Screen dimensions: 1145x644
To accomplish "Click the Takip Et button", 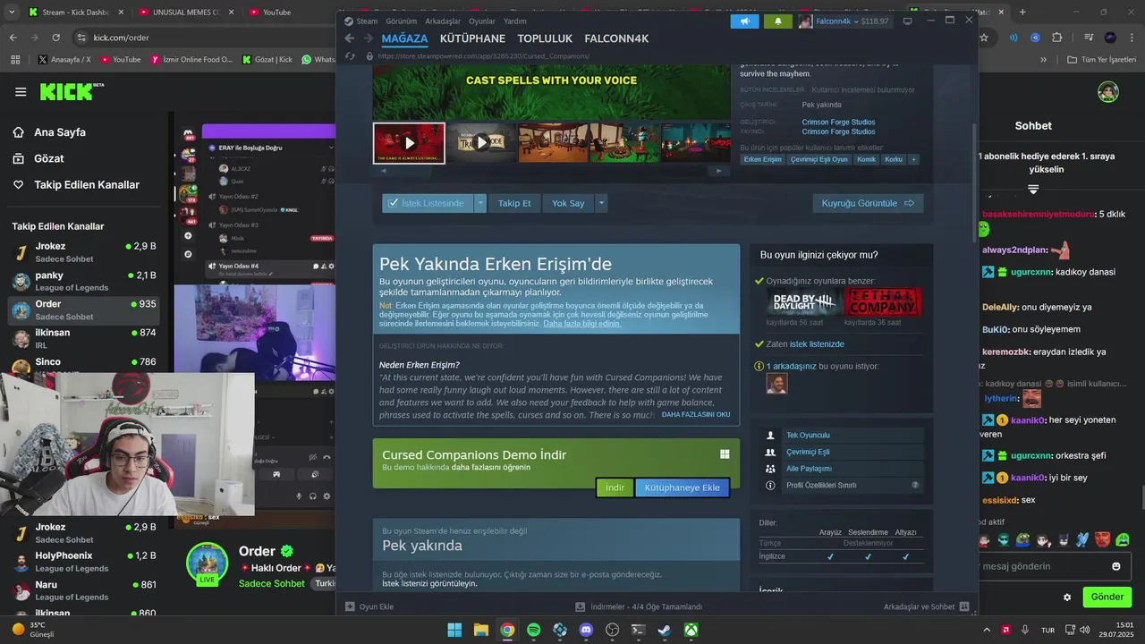I will [514, 203].
